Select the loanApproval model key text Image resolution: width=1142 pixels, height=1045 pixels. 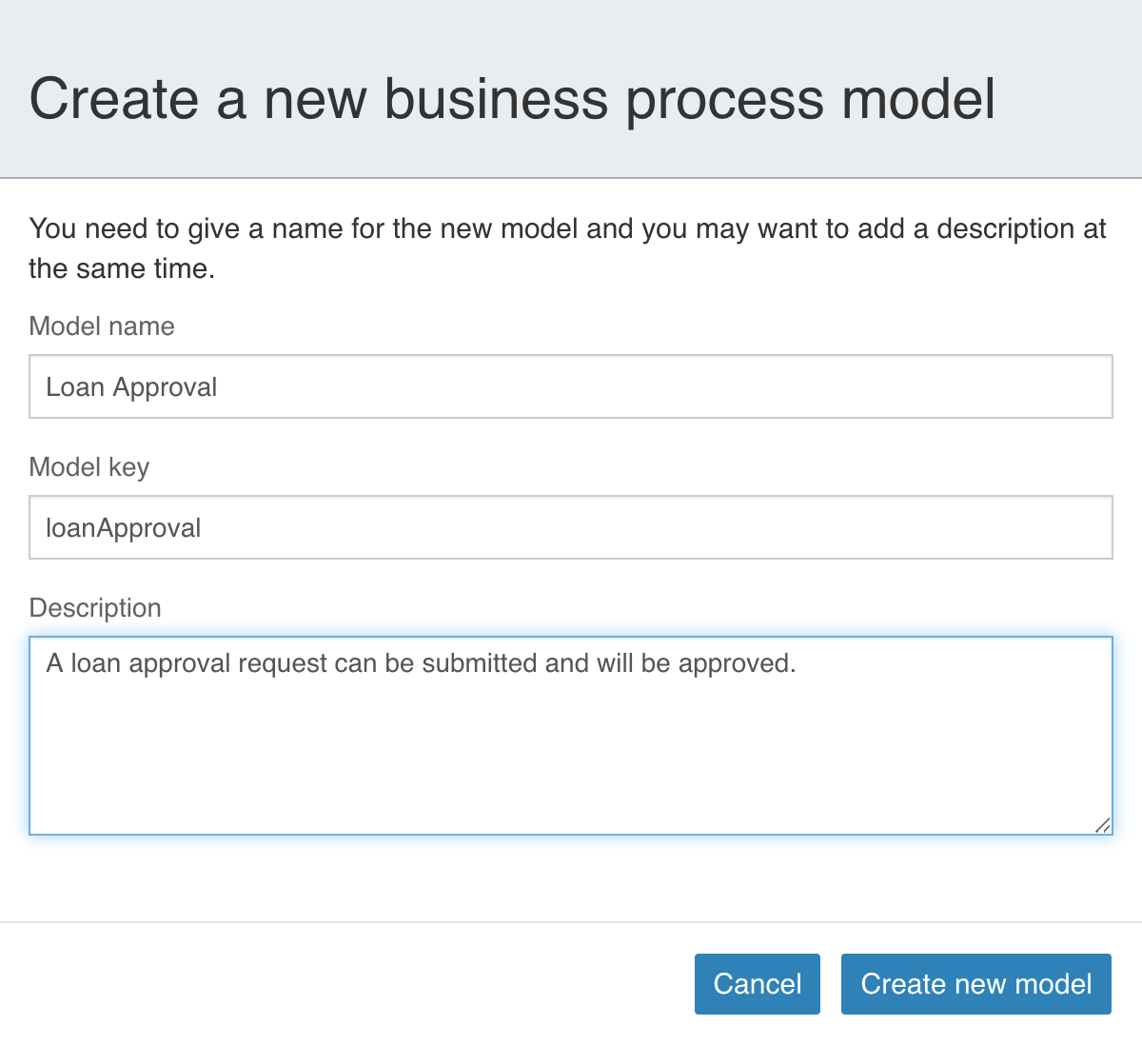point(124,527)
